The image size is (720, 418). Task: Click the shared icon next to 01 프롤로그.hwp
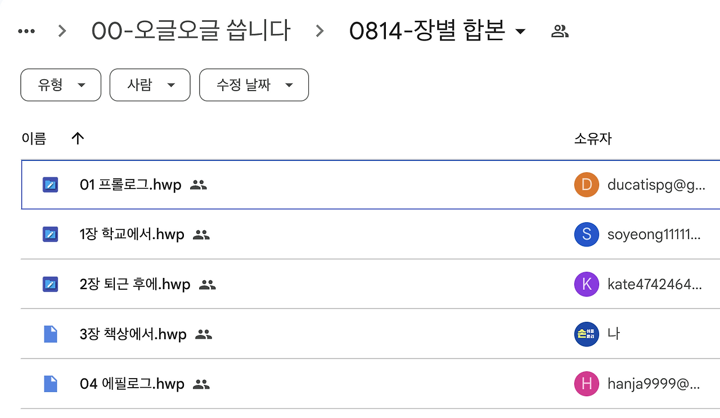pyautogui.click(x=199, y=185)
